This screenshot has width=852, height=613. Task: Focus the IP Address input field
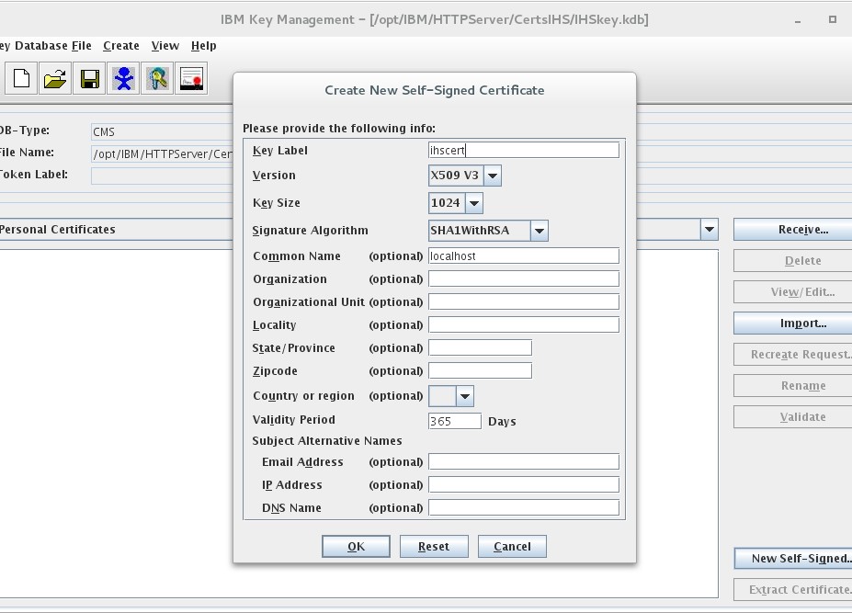pyautogui.click(x=524, y=484)
